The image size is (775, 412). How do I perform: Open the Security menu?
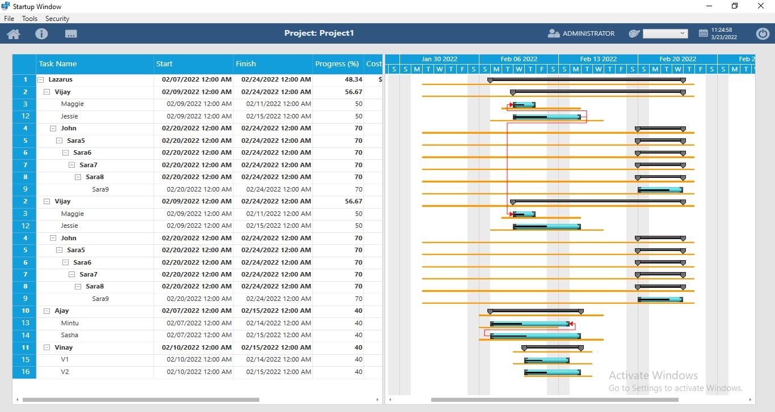(57, 19)
